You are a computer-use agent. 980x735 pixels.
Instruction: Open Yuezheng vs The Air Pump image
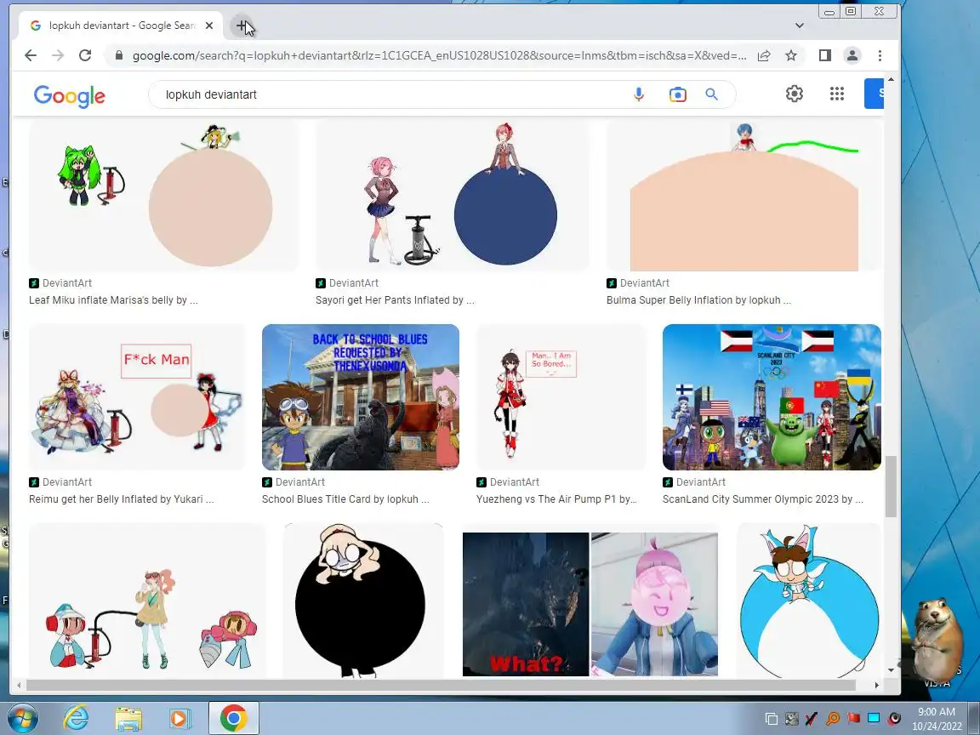pos(561,397)
